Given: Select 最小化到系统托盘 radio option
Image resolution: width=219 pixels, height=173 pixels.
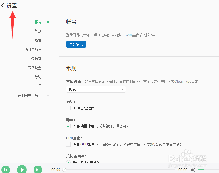Looking at the screenshot, I should tap(68, 162).
